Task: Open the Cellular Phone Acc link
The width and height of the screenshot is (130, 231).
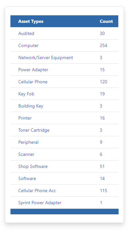Action: [37, 190]
